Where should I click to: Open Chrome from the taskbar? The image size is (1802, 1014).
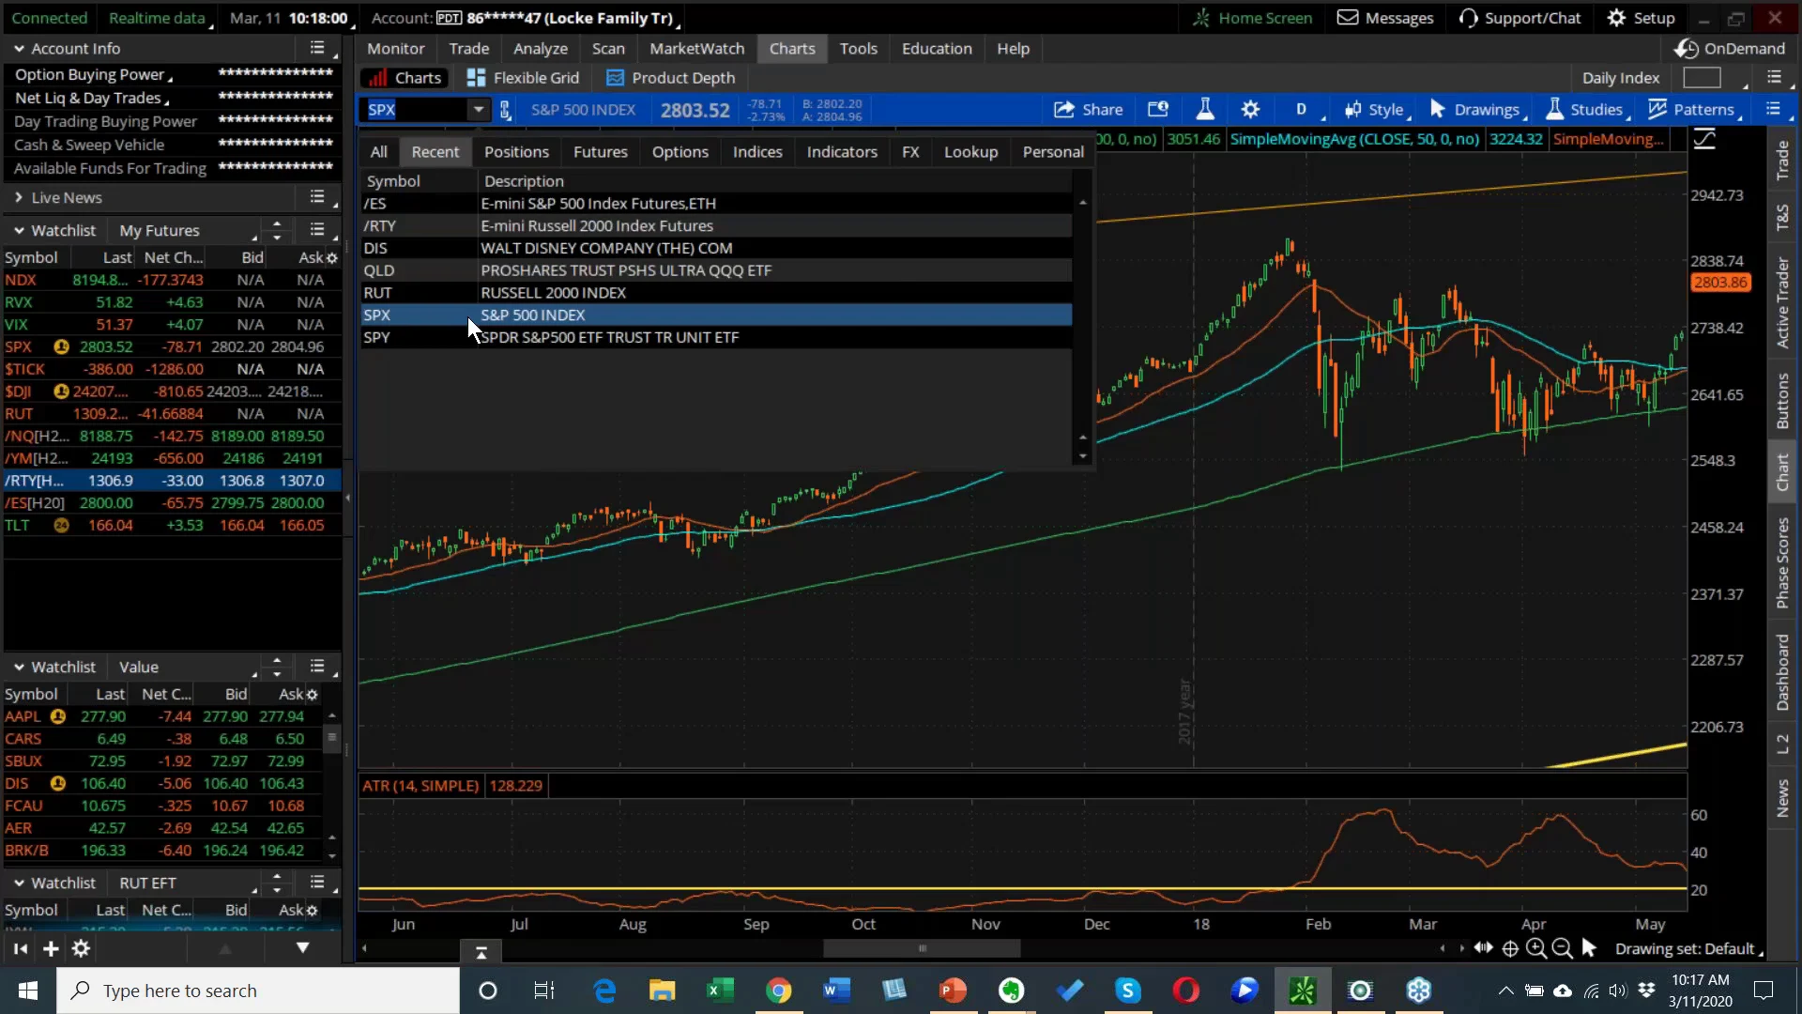[778, 991]
